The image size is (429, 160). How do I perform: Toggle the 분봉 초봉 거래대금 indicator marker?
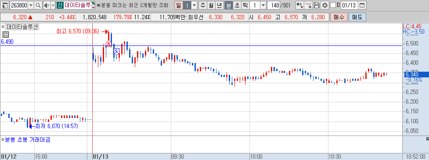pos(3,140)
